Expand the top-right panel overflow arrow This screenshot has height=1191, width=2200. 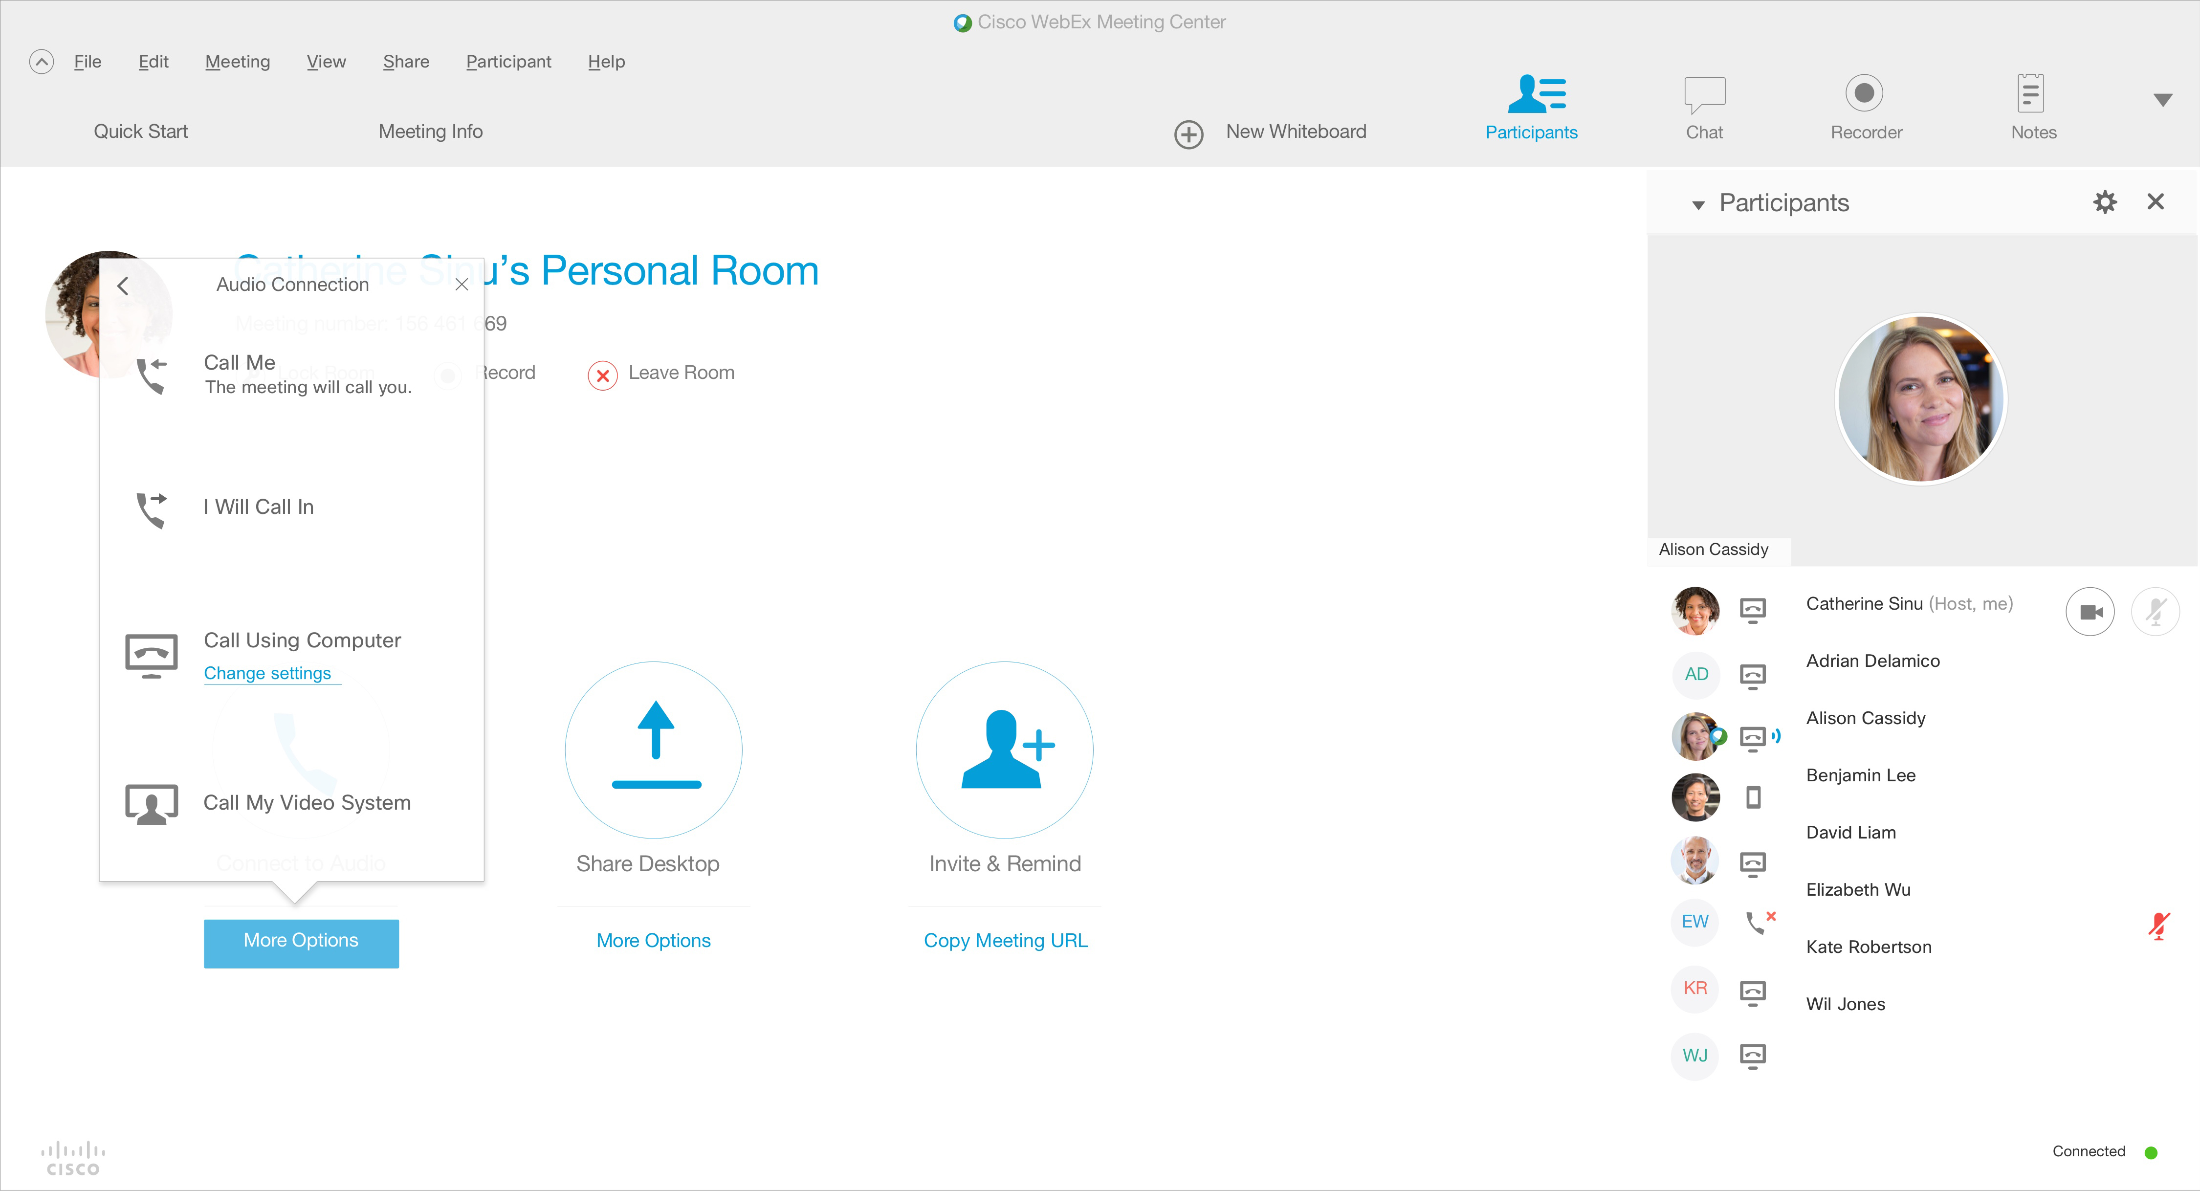pyautogui.click(x=2163, y=100)
